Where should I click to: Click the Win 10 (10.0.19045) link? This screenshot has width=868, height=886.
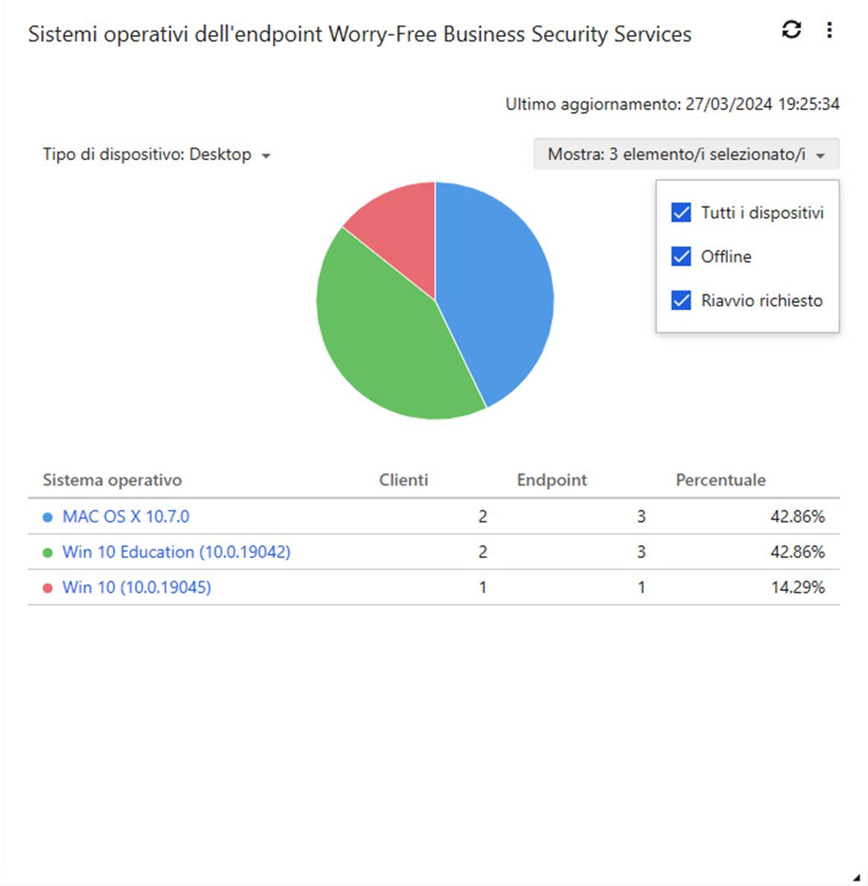click(137, 587)
